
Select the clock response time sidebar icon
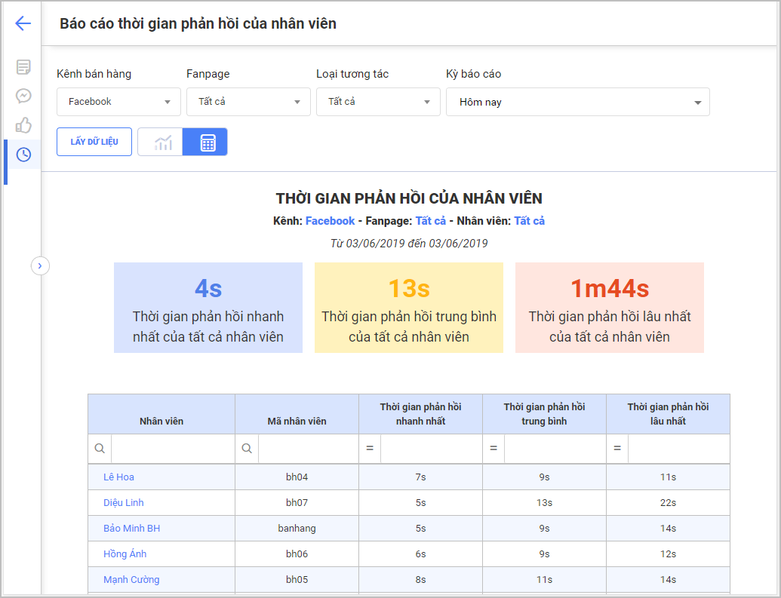(x=23, y=155)
